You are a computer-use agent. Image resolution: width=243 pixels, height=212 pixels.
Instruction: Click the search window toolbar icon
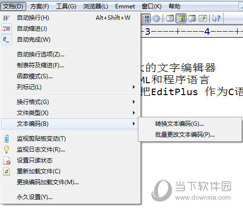(x=192, y=18)
